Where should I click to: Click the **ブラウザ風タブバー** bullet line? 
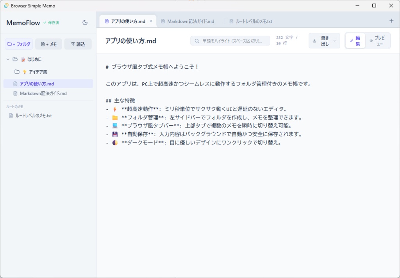[199, 126]
